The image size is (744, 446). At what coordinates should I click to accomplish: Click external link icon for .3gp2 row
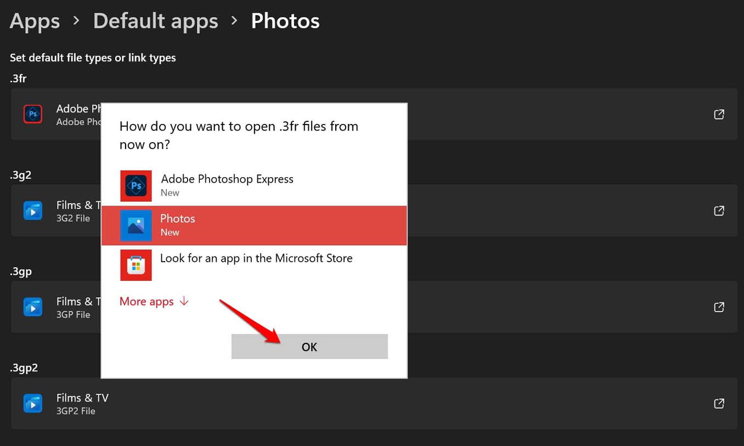(719, 404)
